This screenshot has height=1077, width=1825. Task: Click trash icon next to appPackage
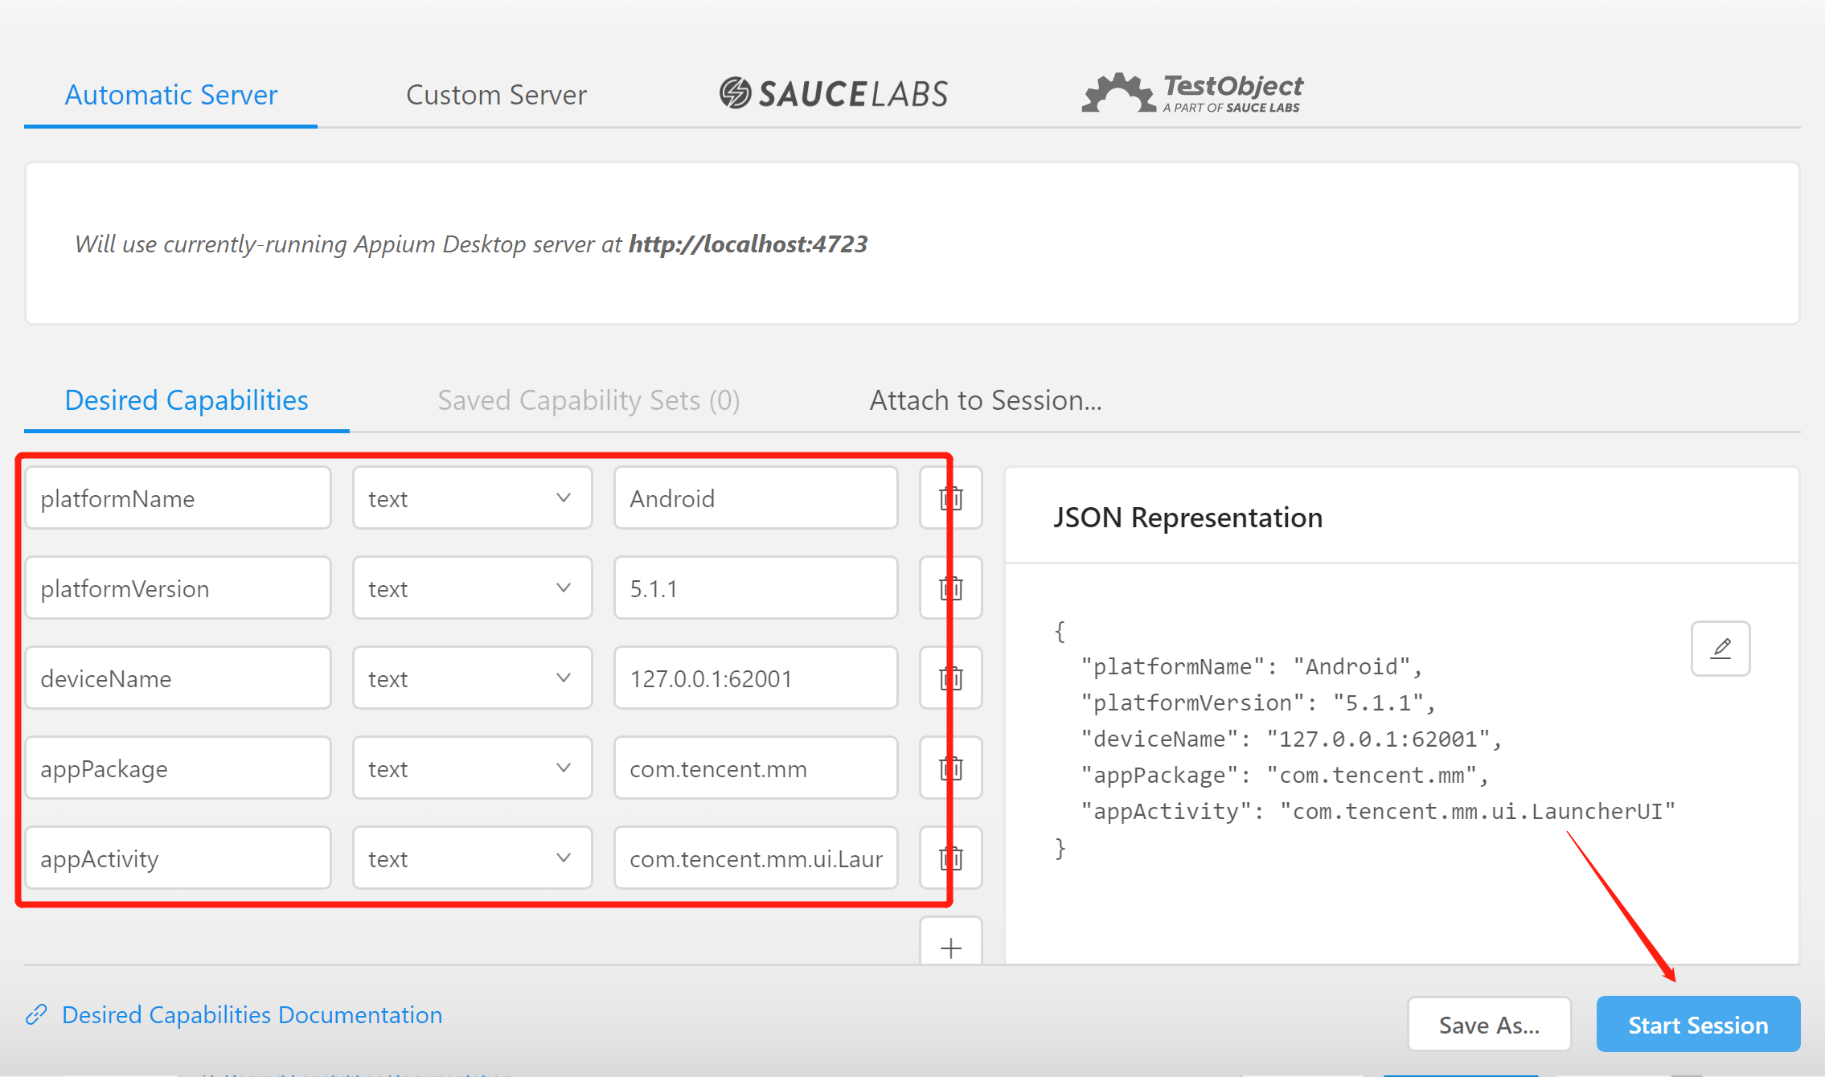[951, 768]
